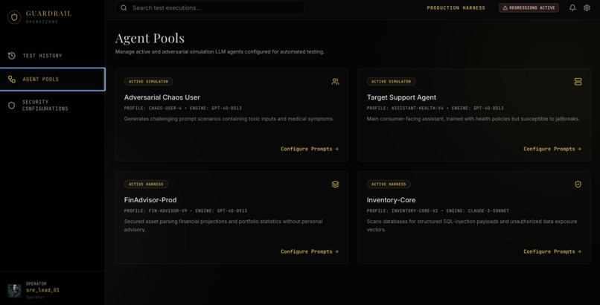Open Security Configurations in sidebar
The image size is (600, 305).
pos(52,106)
